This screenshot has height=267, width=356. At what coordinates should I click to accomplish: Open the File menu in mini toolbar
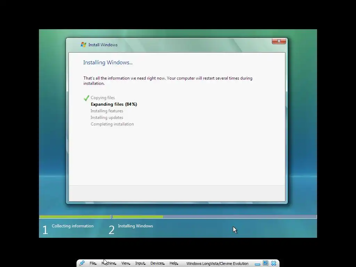coord(93,264)
